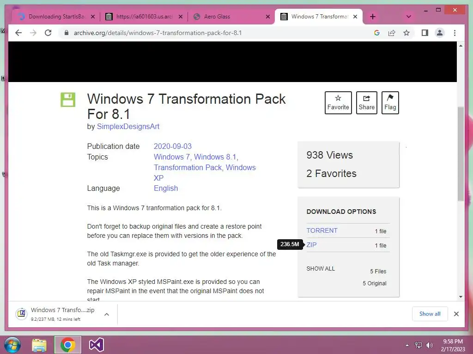
Task: Close the Windows 7 Transformation tab
Action: click(x=355, y=17)
